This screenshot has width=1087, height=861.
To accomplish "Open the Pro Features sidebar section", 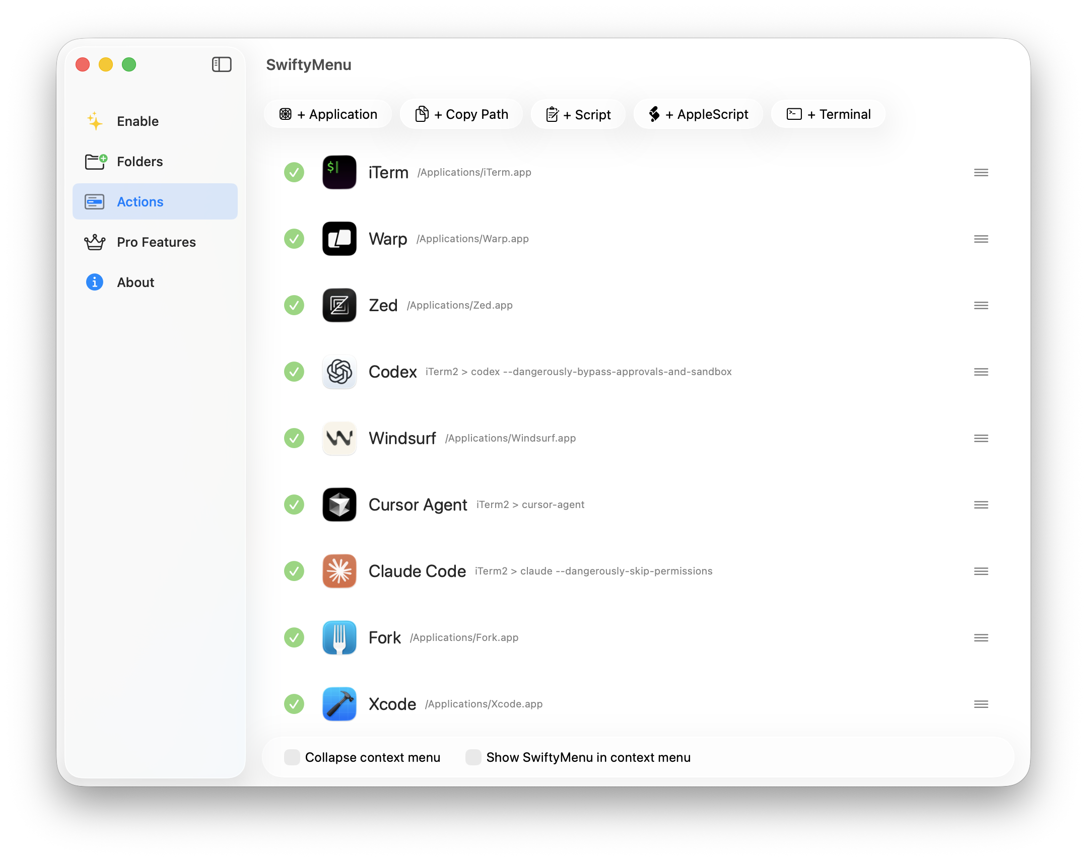I will 156,242.
